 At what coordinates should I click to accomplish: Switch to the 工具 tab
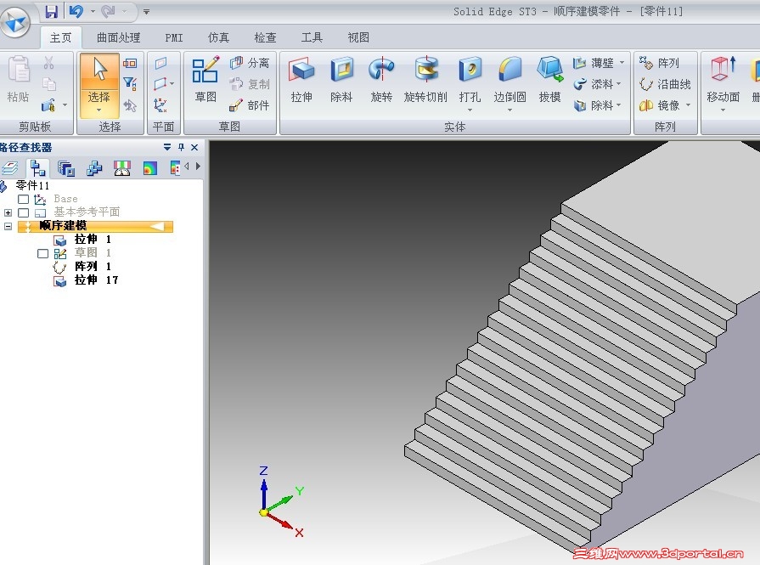pyautogui.click(x=312, y=37)
